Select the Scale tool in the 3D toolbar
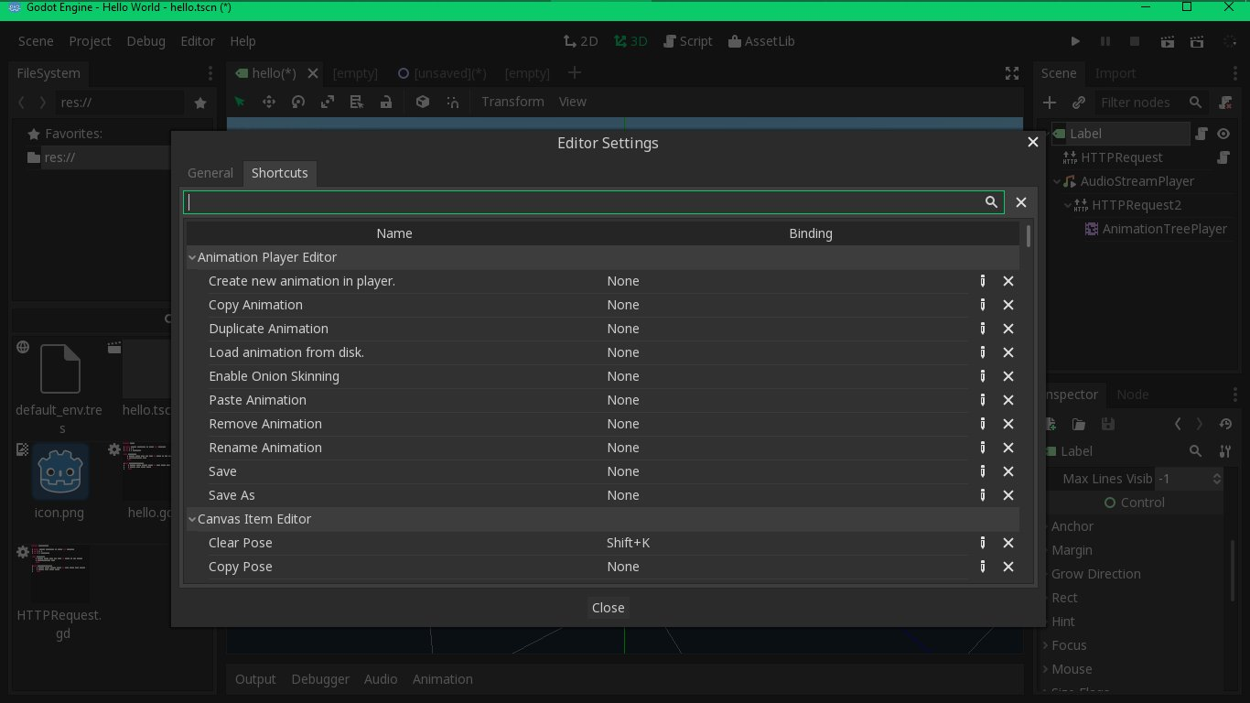Screen dimensions: 1250x703 pos(327,102)
